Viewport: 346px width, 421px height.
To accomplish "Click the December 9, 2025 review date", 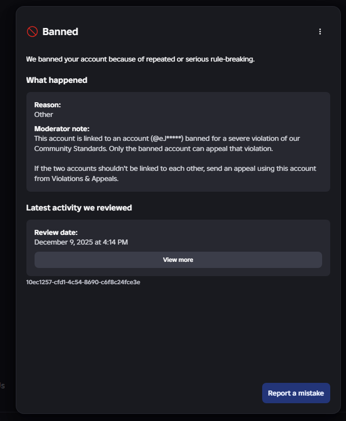I will tap(81, 243).
